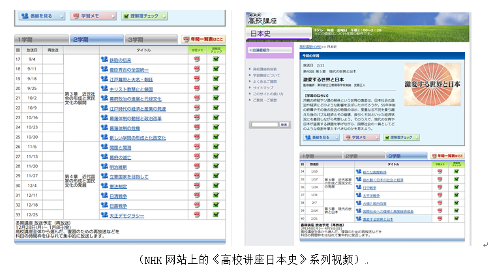Click the NHK 高校講座 logo
The height and width of the screenshot is (277, 495).
[263, 22]
